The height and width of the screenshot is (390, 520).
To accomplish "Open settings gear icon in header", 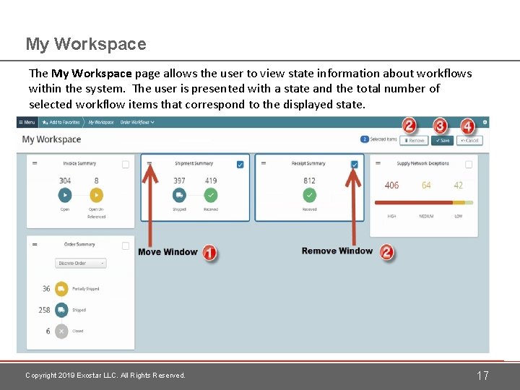I will click(485, 122).
